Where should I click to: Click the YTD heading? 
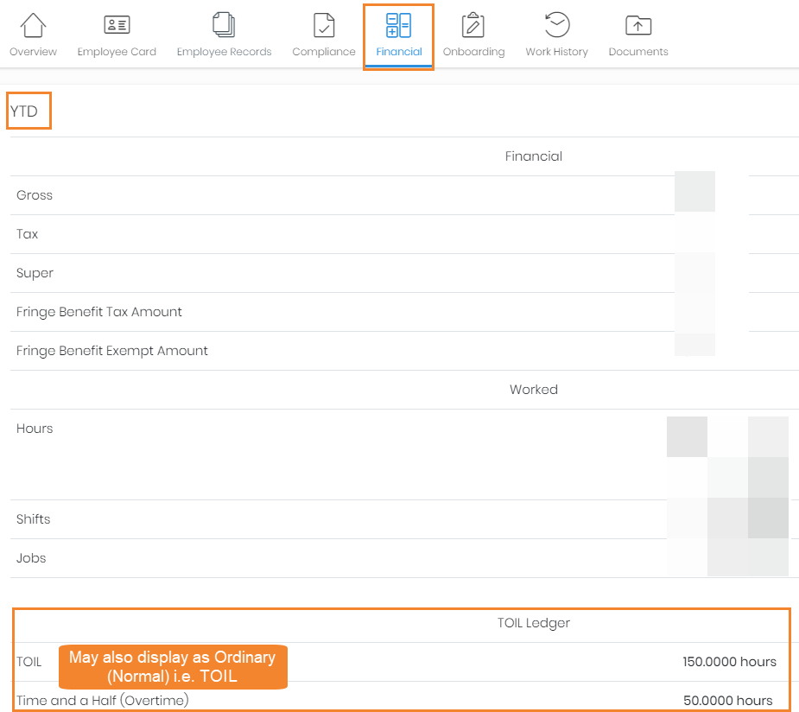(24, 111)
